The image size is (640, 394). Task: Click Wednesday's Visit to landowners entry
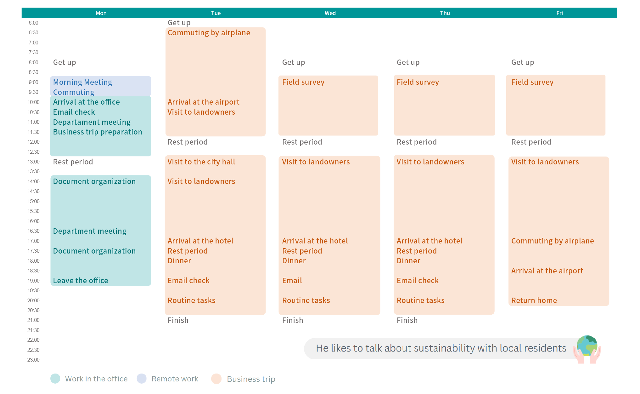click(x=316, y=162)
